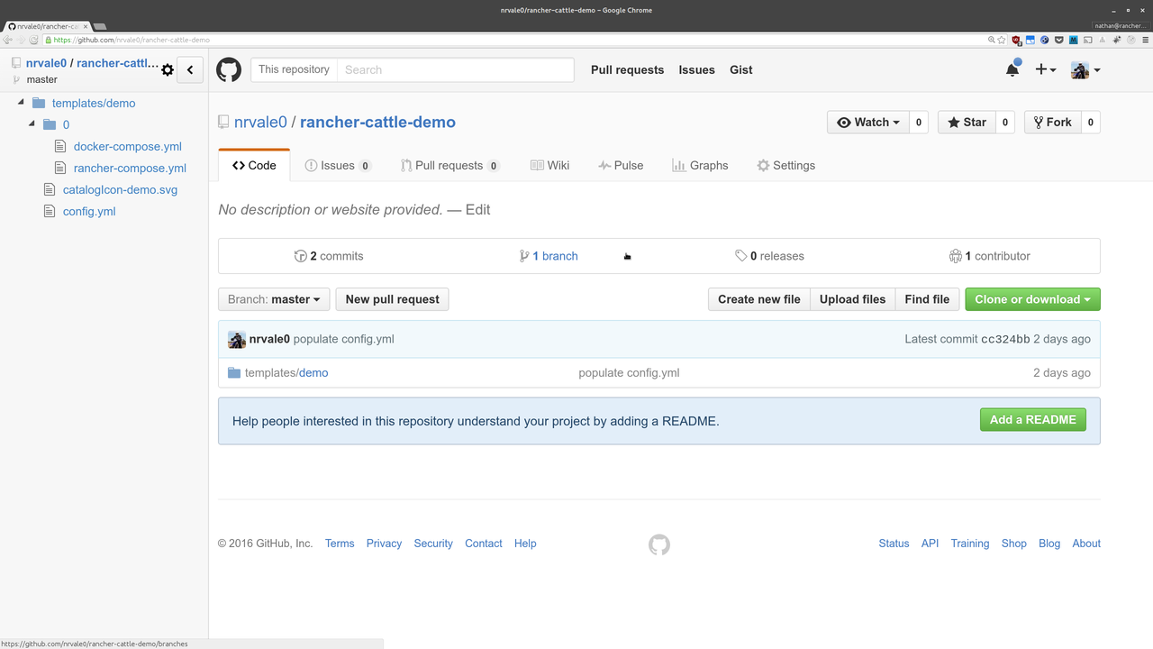Open Octotree settings gear
Image resolution: width=1153 pixels, height=649 pixels.
[167, 69]
